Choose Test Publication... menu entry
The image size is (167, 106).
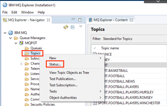click(x=72, y=79)
